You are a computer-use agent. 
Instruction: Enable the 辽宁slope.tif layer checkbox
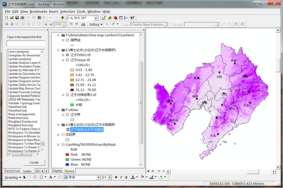click(67, 60)
